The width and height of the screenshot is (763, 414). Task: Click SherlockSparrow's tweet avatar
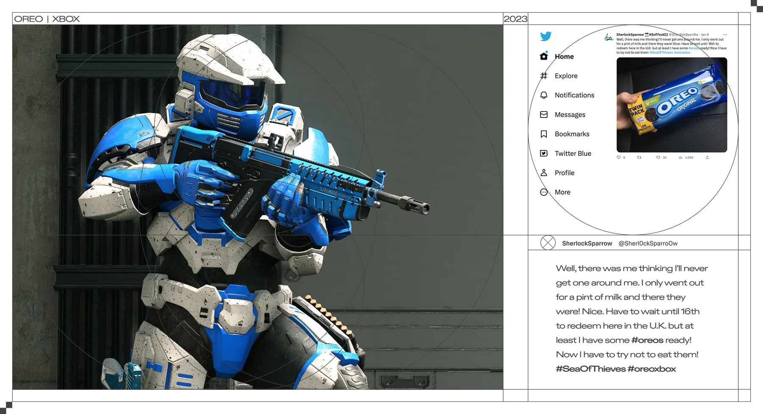coord(609,37)
